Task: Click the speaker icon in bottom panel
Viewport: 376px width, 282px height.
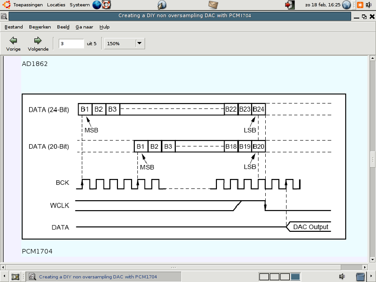Action: [342, 277]
